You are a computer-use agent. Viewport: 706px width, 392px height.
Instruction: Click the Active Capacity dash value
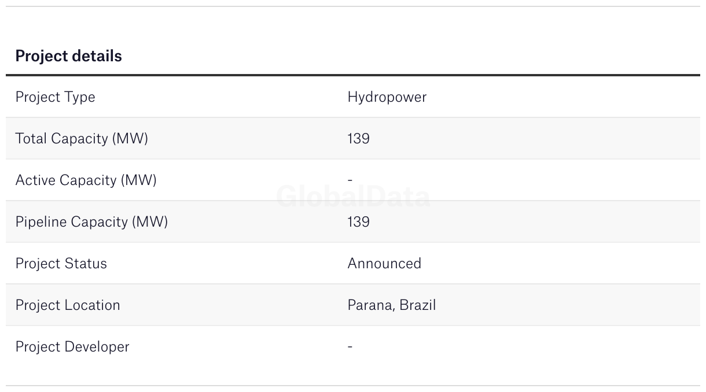click(350, 180)
